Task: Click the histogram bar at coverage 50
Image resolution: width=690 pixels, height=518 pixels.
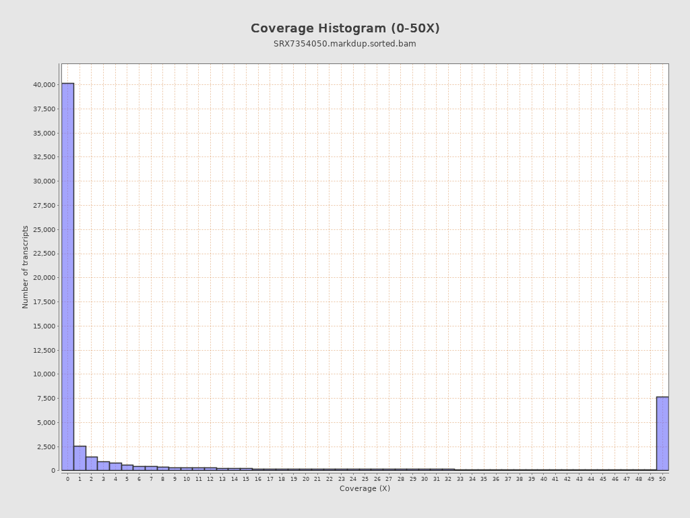Action: pos(662,434)
